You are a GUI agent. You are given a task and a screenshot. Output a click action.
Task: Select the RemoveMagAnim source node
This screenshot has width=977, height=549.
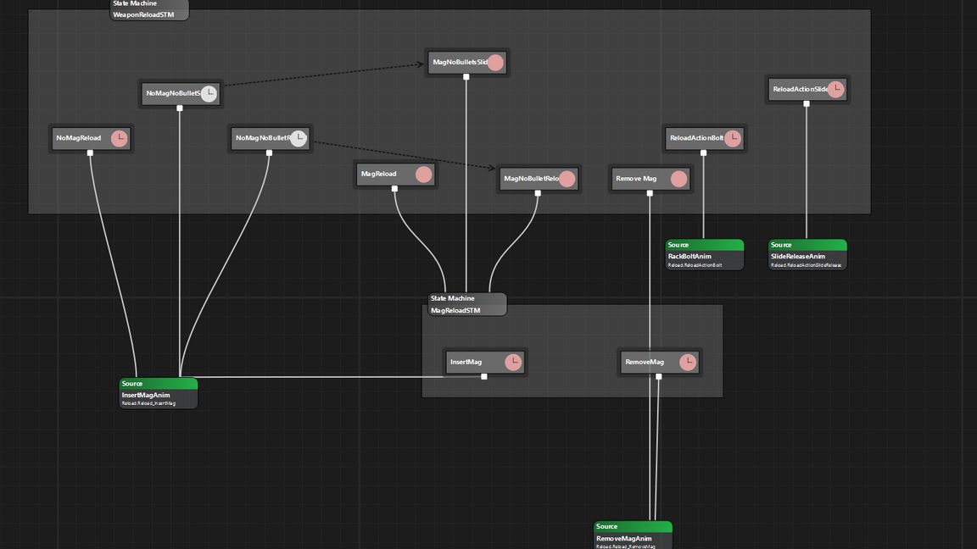tap(633, 535)
